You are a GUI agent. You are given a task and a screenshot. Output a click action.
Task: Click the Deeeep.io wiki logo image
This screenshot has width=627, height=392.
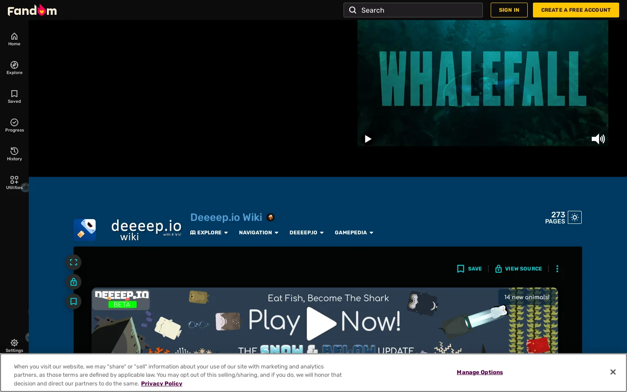[84, 230]
